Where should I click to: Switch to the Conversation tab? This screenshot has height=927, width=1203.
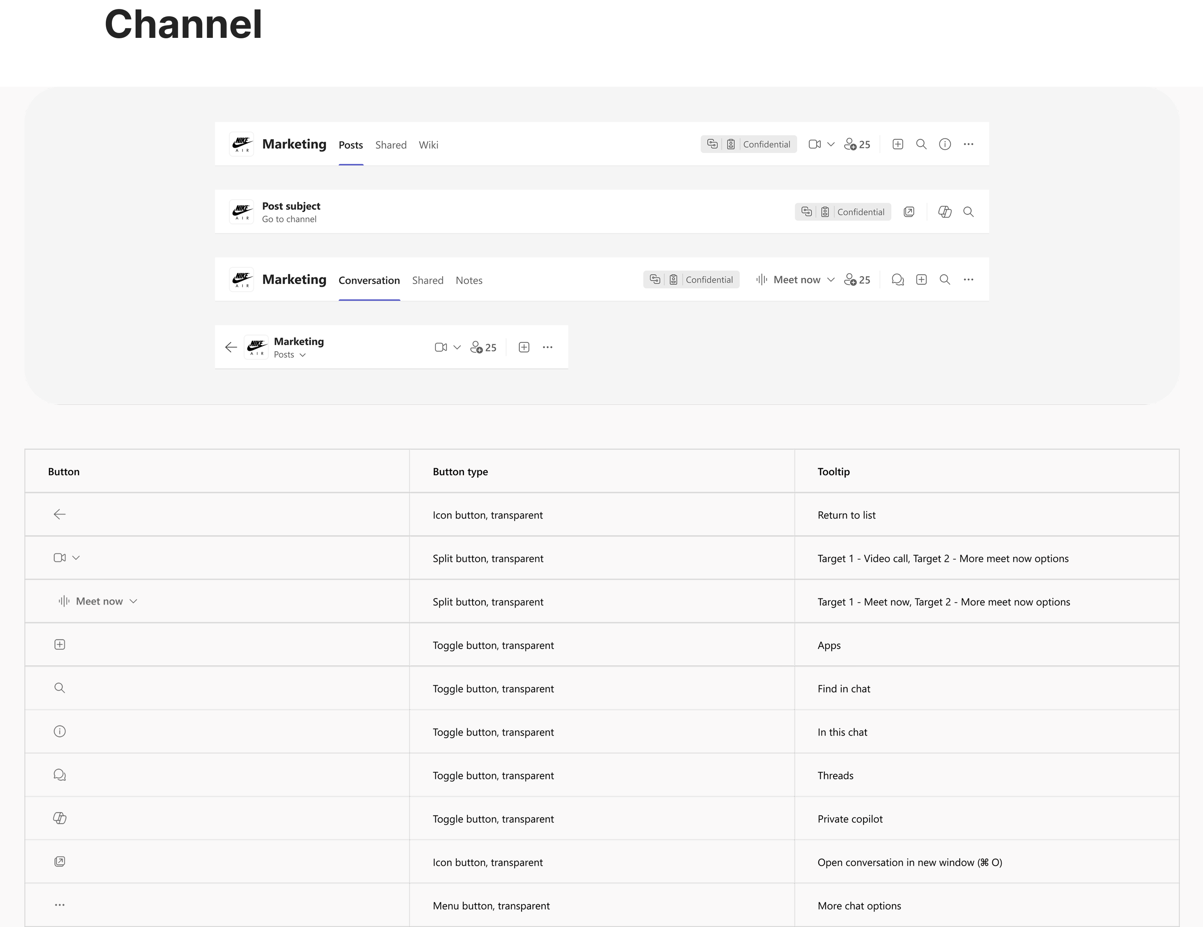point(369,281)
